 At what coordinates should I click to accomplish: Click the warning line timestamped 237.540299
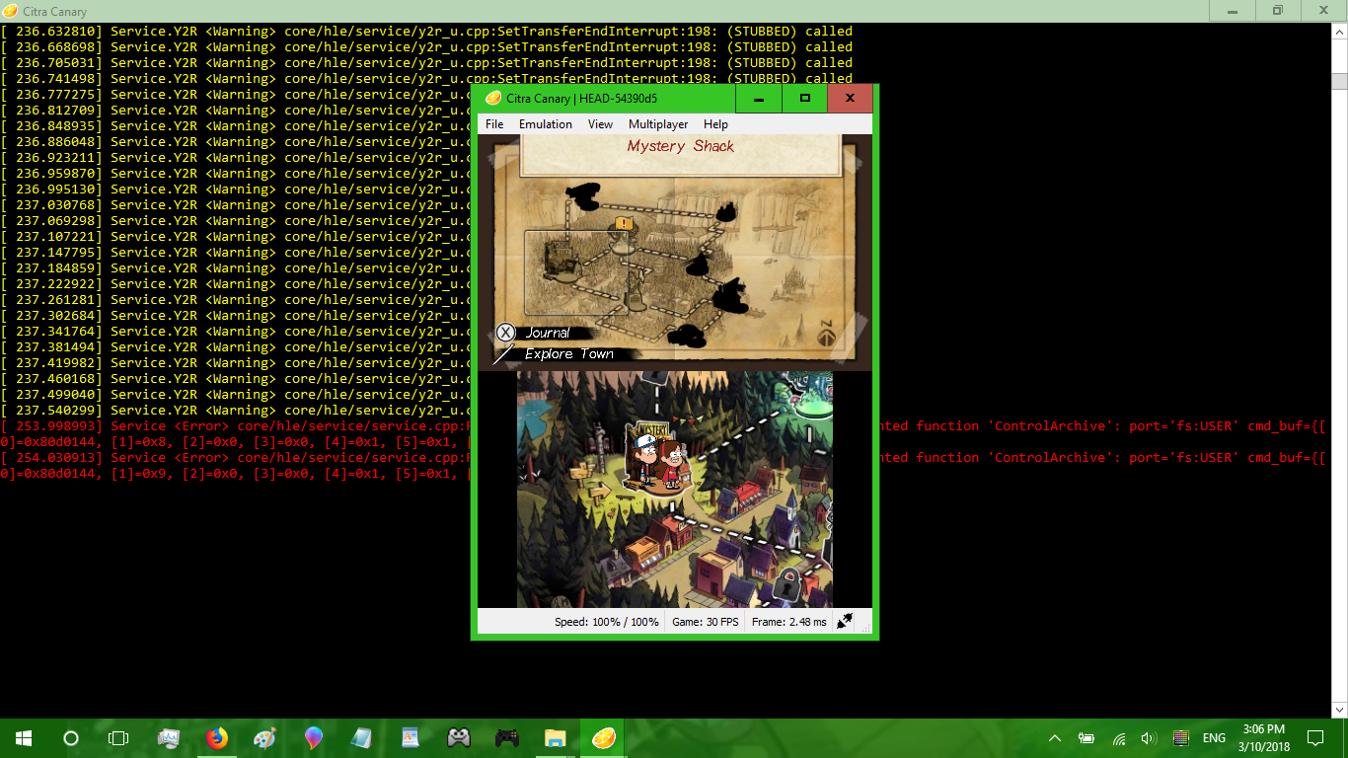click(234, 411)
